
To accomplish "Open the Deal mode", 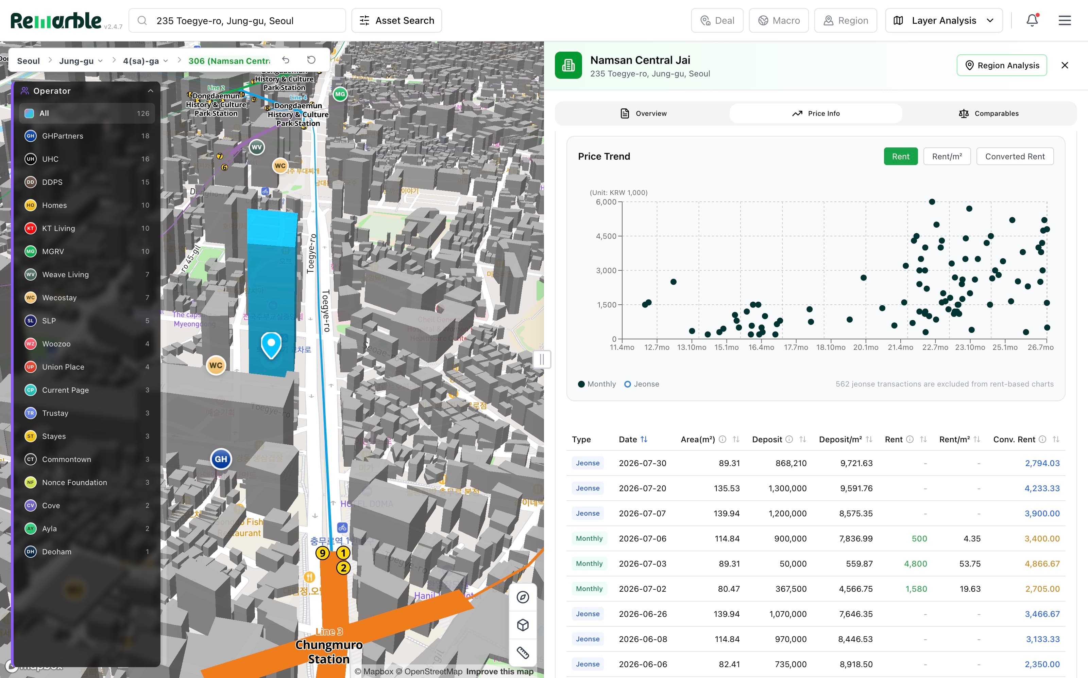I will click(717, 20).
